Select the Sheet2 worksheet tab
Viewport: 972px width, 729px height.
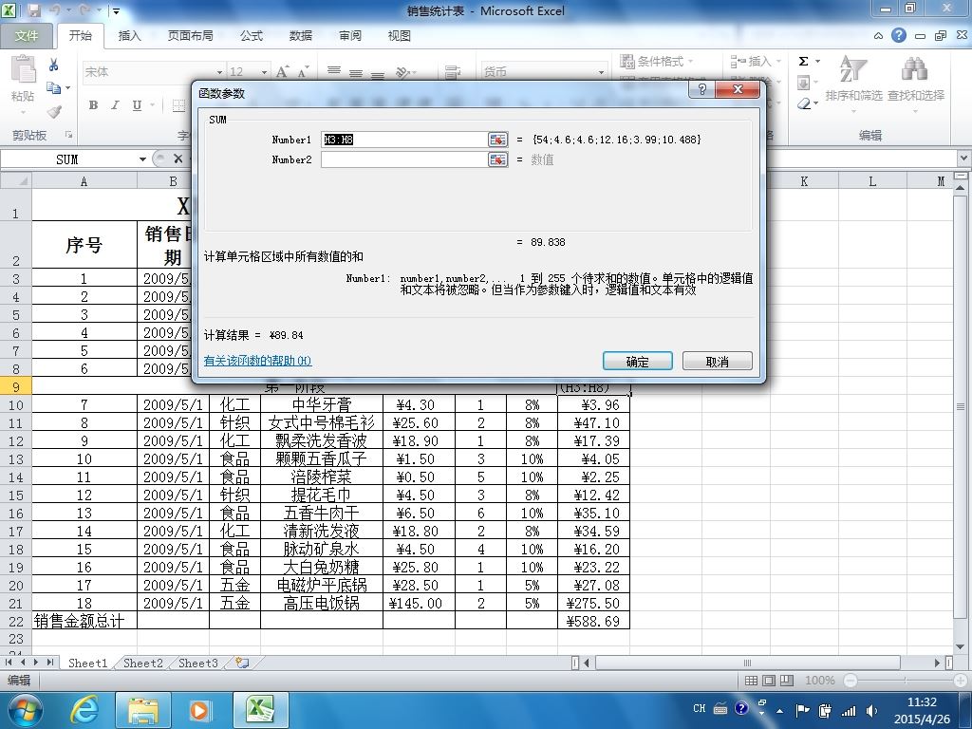(142, 663)
